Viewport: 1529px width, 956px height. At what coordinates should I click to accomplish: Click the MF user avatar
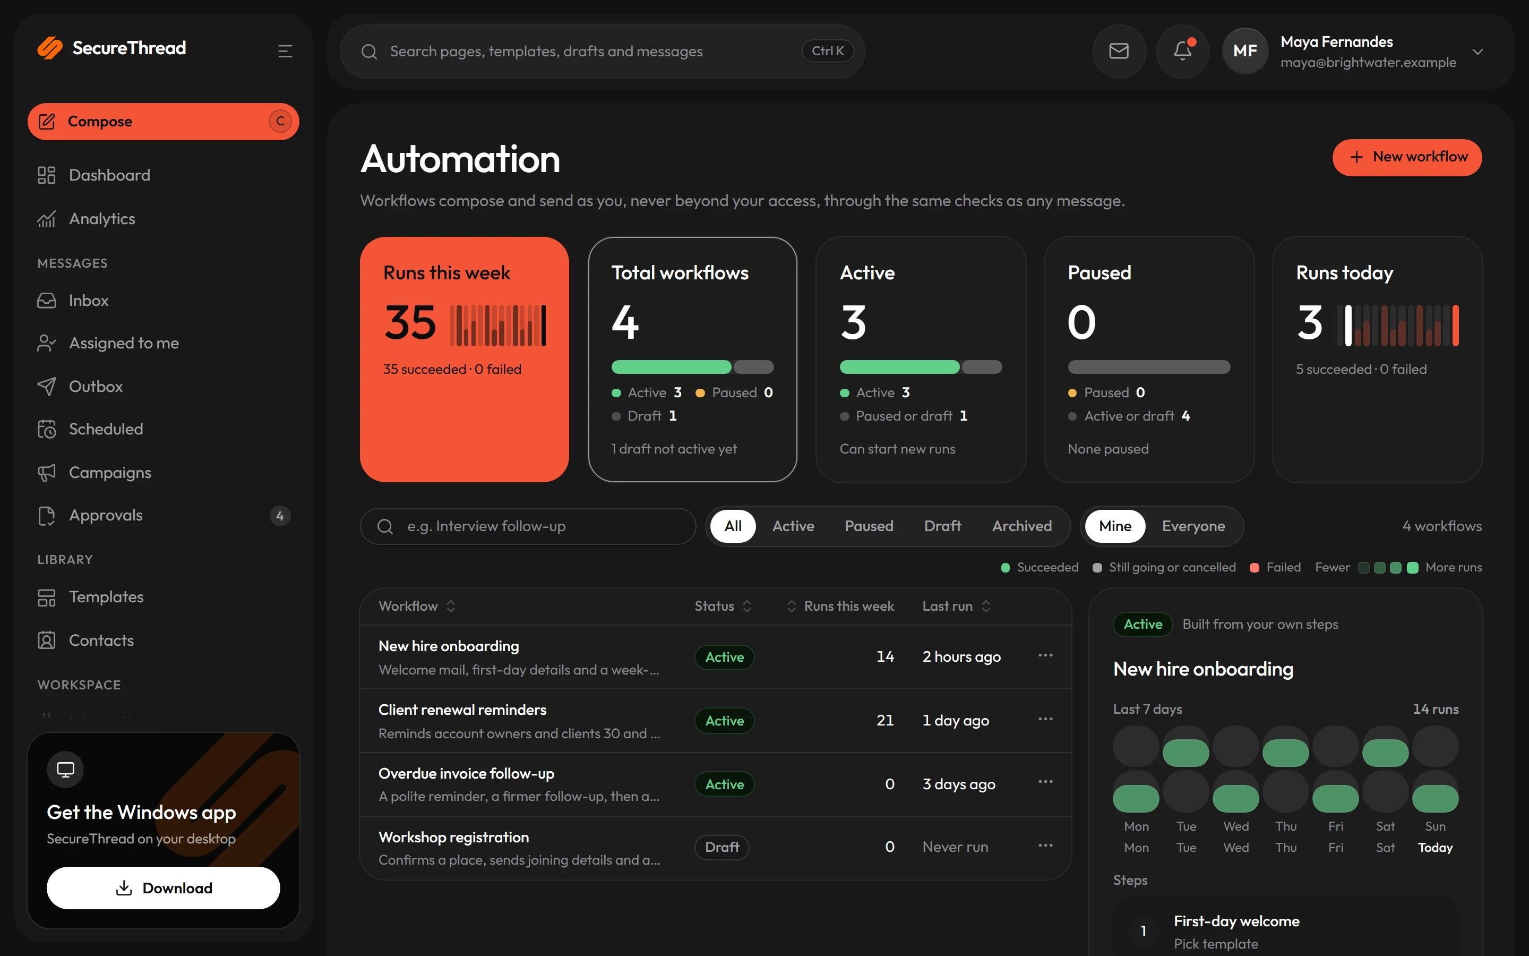(x=1244, y=51)
